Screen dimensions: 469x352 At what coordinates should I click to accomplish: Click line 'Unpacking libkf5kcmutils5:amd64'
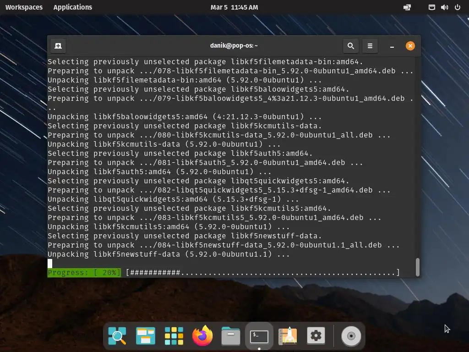pyautogui.click(x=169, y=226)
